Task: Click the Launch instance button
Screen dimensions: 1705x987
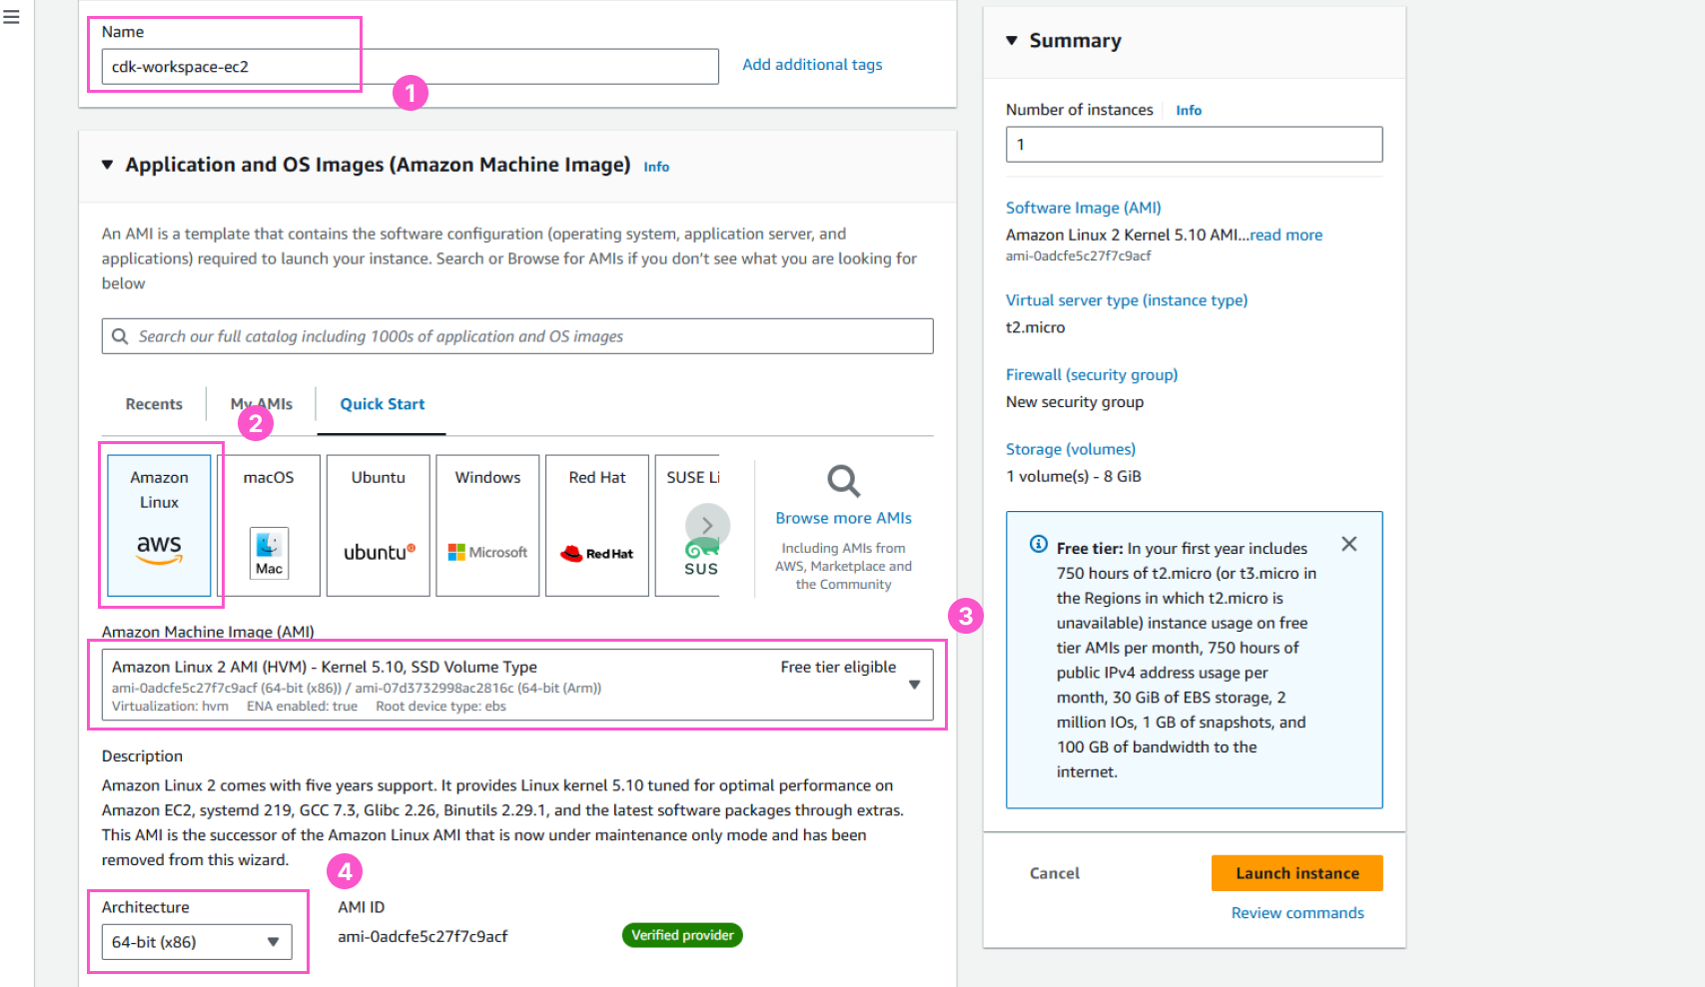Action: point(1297,873)
